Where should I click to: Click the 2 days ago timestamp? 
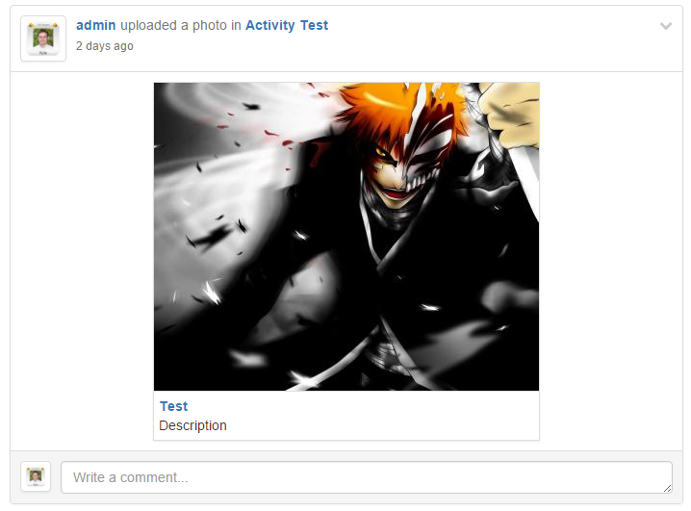pos(105,46)
